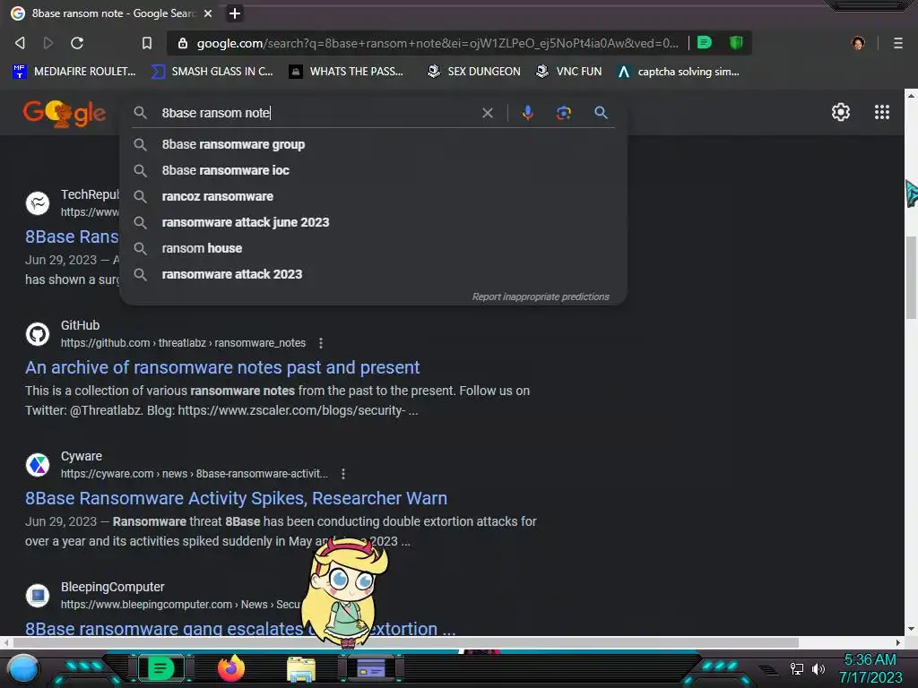Open the purple window app on taskbar

coord(370,668)
